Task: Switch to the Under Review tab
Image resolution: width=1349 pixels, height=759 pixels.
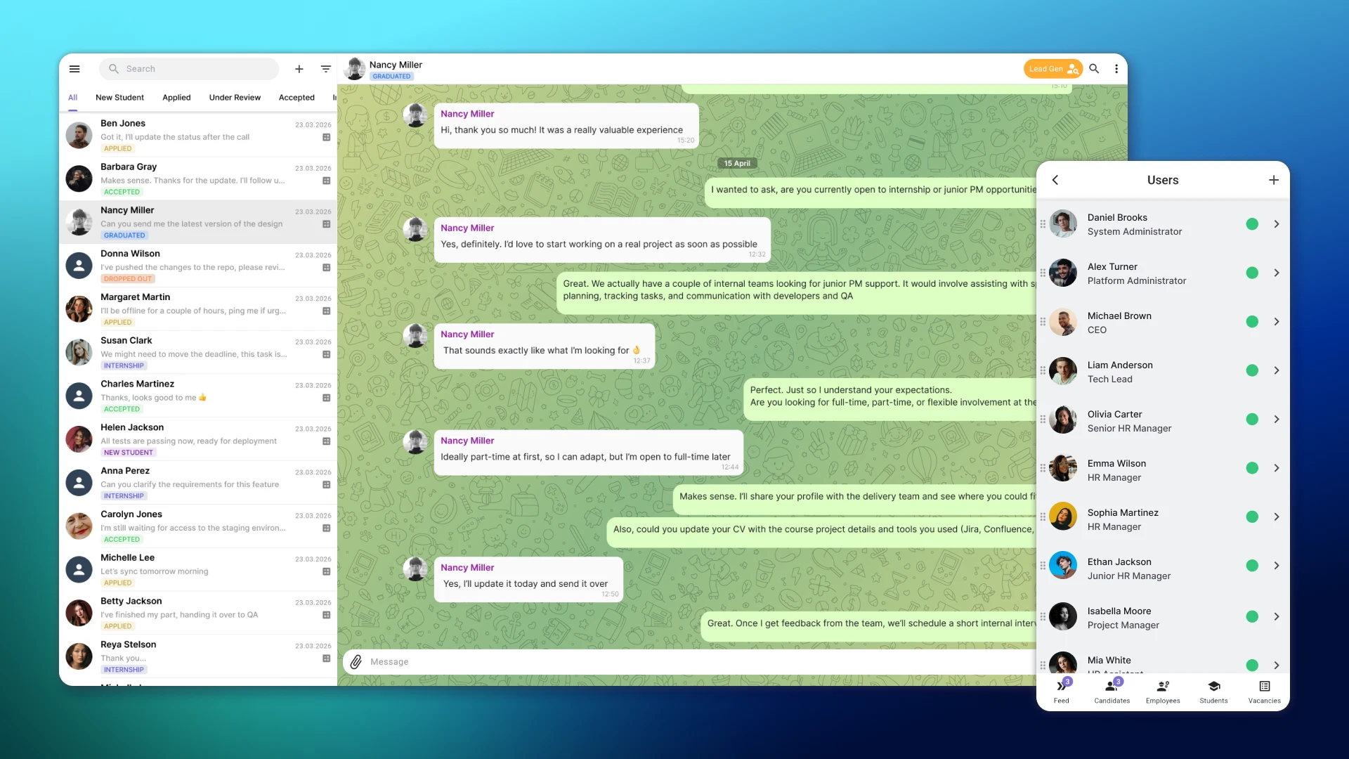Action: coord(235,98)
